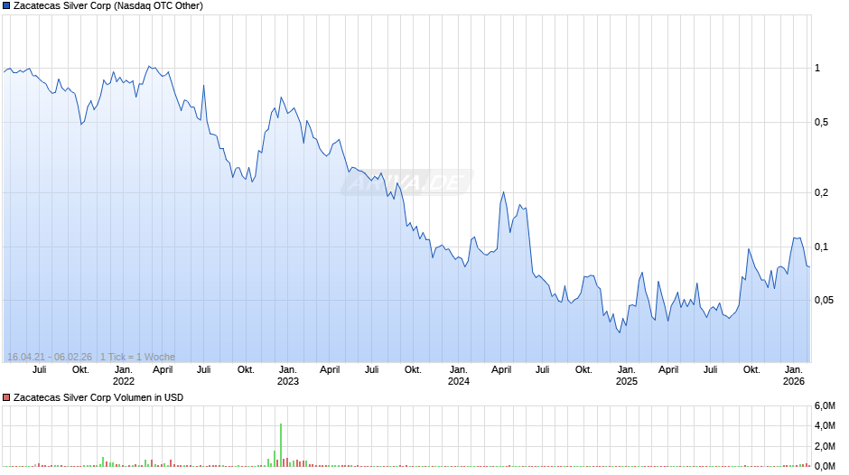849x475 pixels.
Task: Click the '0,05' price axis label
Action: (x=824, y=300)
